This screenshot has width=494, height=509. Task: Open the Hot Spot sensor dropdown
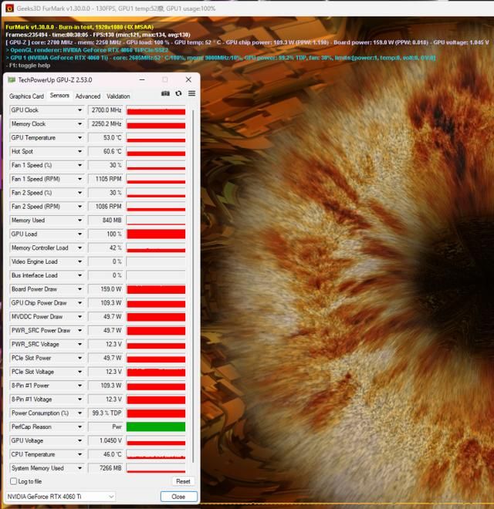pyautogui.click(x=80, y=151)
